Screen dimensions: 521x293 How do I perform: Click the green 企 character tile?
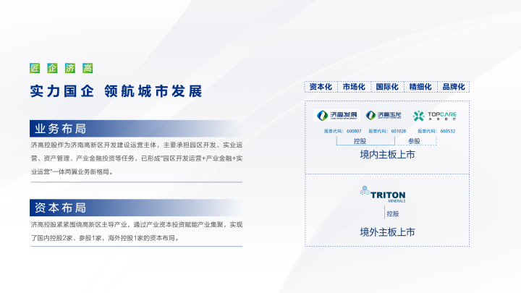tap(52, 68)
